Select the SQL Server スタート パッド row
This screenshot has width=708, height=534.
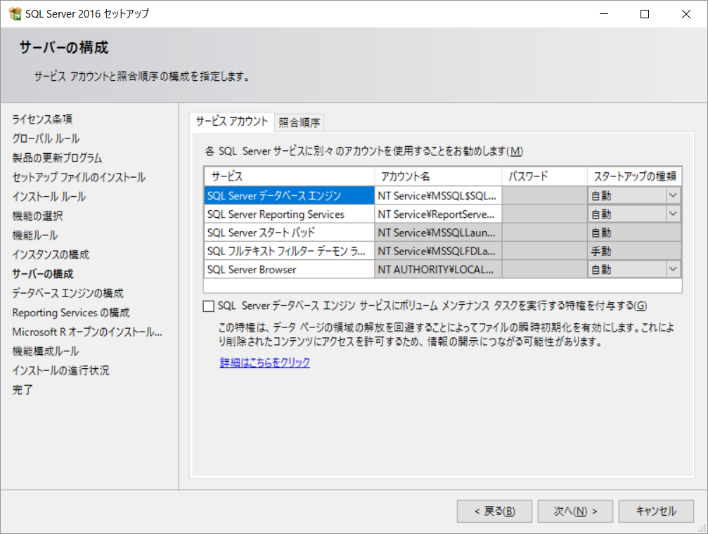click(289, 233)
